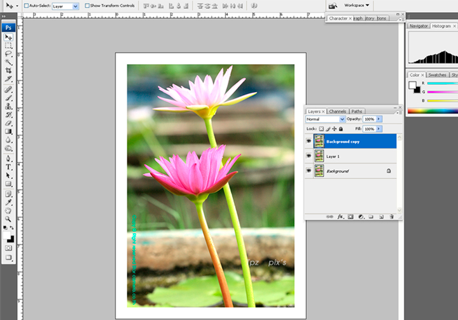Switch to the Channels tab
The height and width of the screenshot is (320, 458).
pyautogui.click(x=337, y=111)
